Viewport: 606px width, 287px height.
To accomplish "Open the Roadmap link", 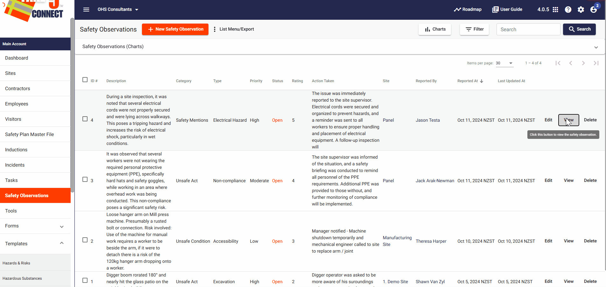I will [468, 10].
